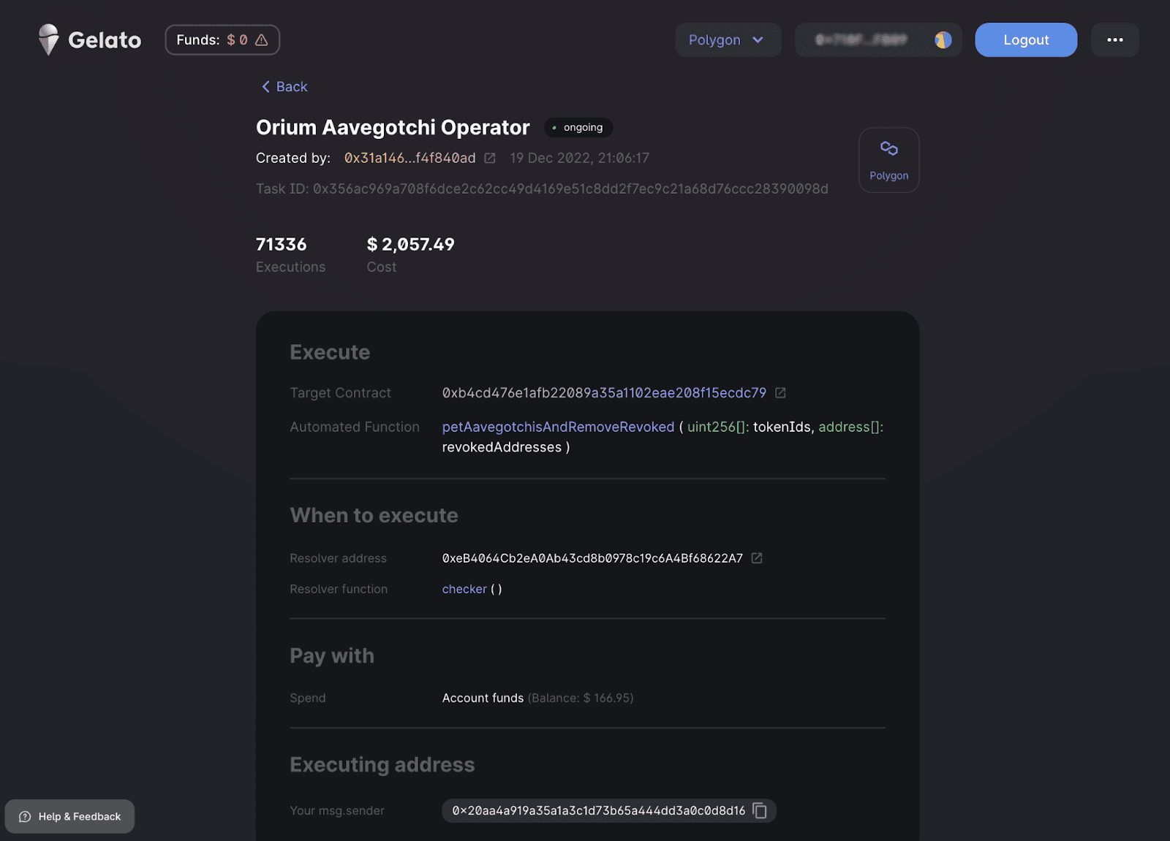
Task: Open resolver address external link icon
Action: tap(757, 558)
